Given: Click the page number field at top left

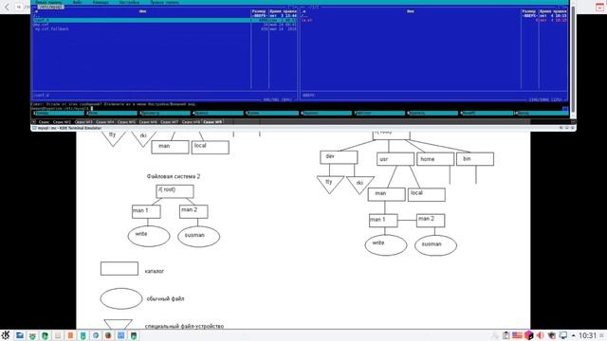Looking at the screenshot, I should (x=19, y=7).
